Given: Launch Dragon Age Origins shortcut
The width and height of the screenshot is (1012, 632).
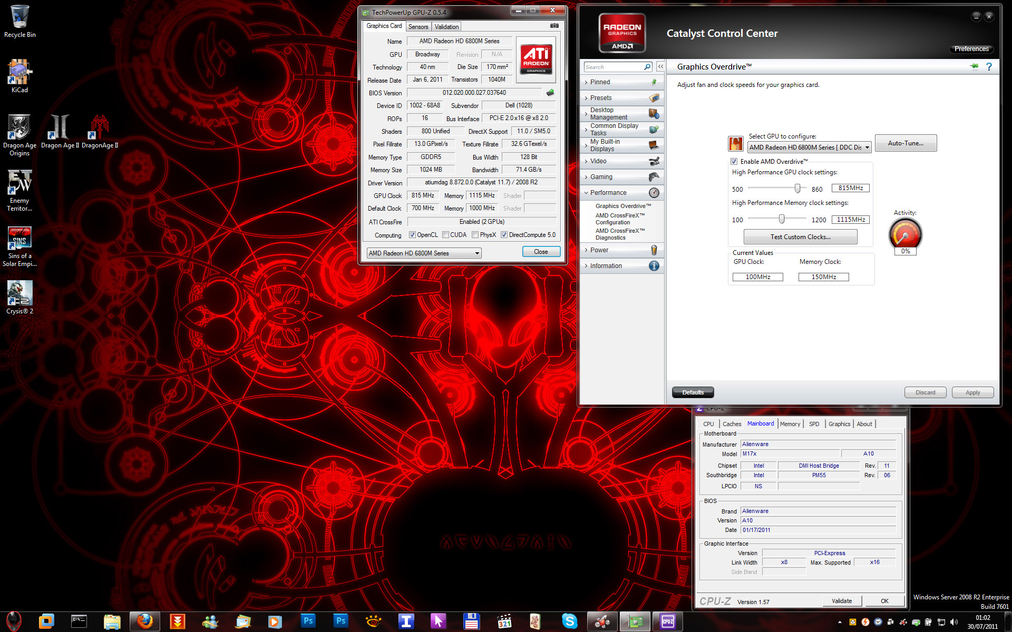Looking at the screenshot, I should 20,135.
